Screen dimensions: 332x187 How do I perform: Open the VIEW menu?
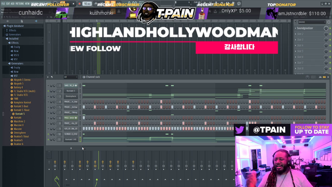point(27,4)
